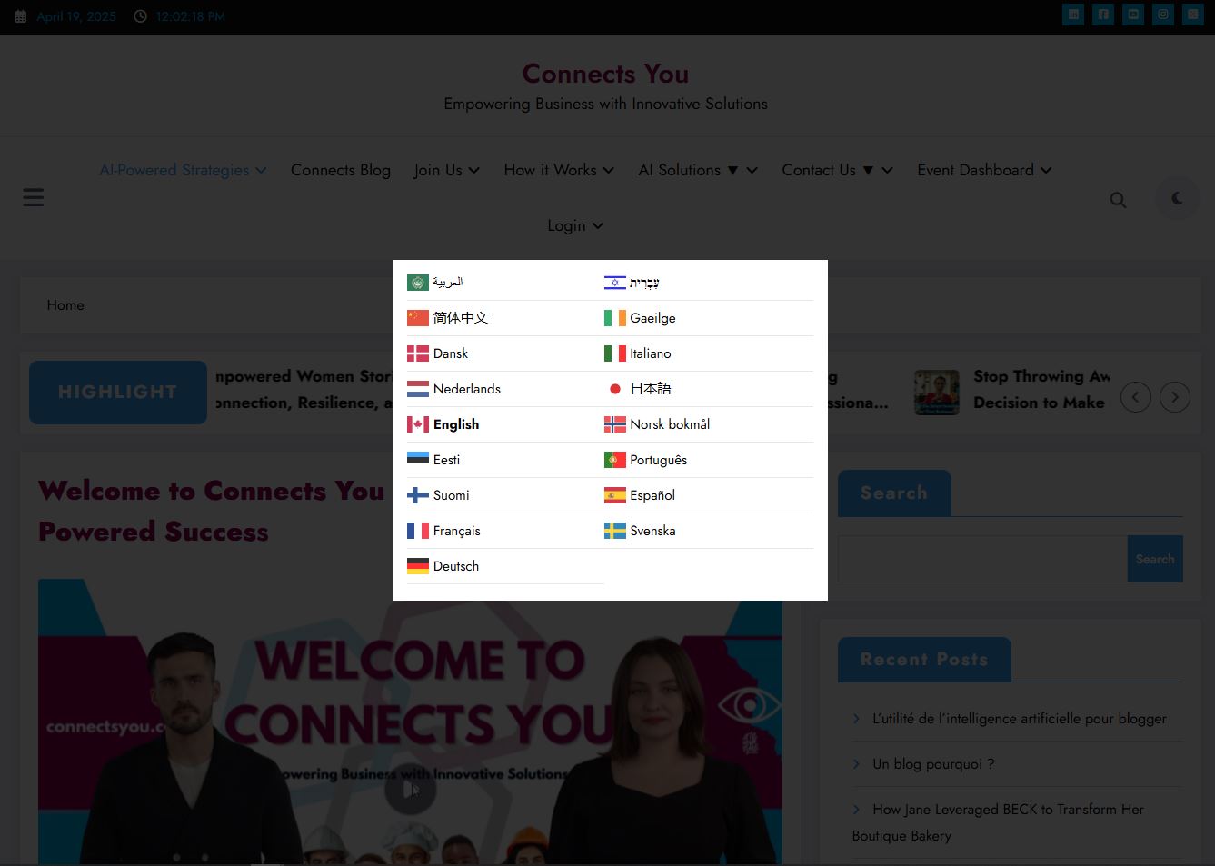
Task: Toggle dark mode with the moon switch
Action: (1178, 198)
